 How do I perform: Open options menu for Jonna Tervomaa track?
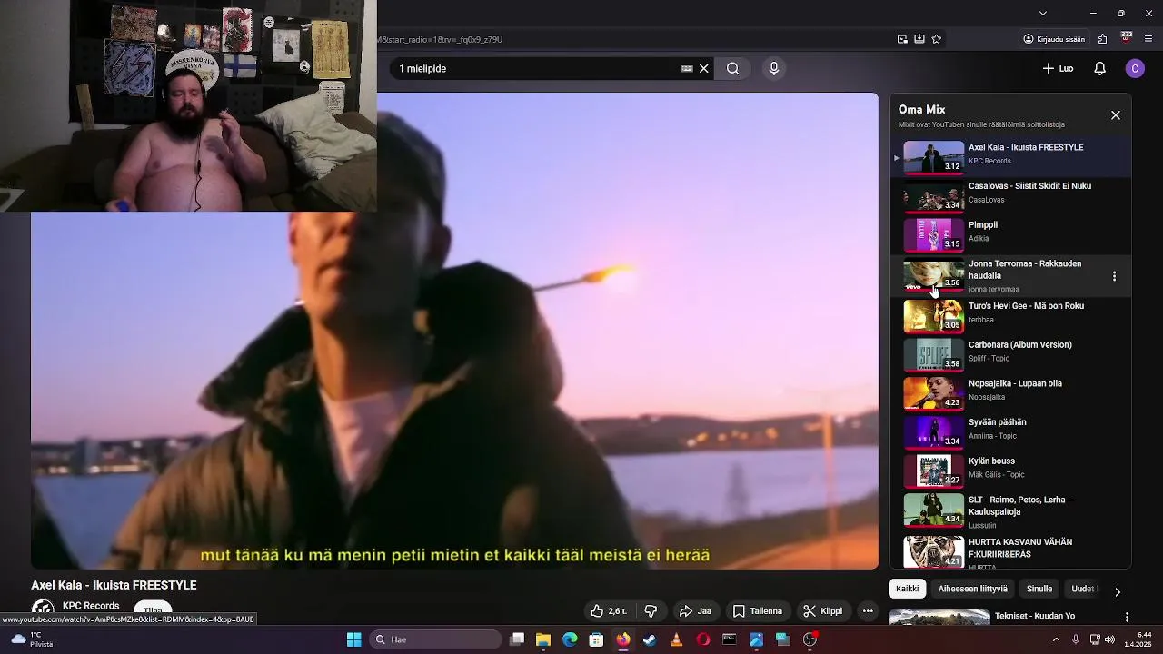point(1115,276)
